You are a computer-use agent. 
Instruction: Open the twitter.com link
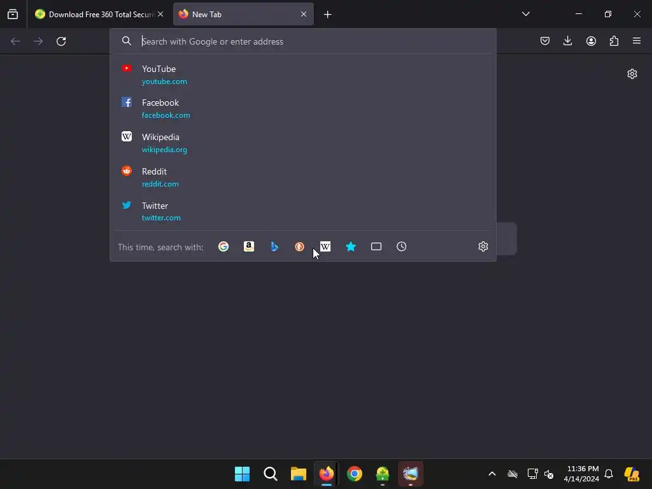(x=161, y=218)
